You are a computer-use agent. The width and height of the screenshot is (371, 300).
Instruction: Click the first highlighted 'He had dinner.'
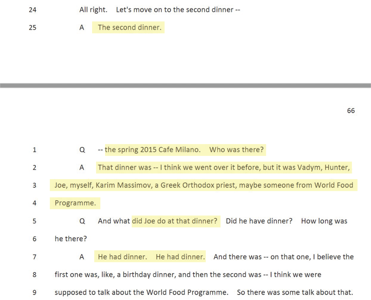[x=122, y=257]
